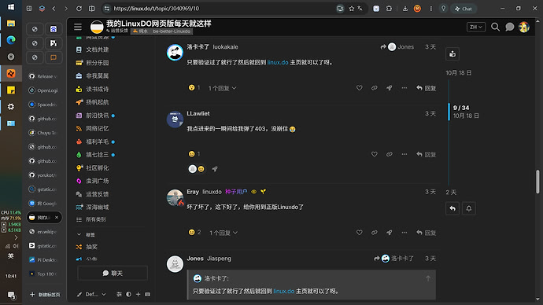Open browser extensions puzzle icon

click(x=389, y=9)
